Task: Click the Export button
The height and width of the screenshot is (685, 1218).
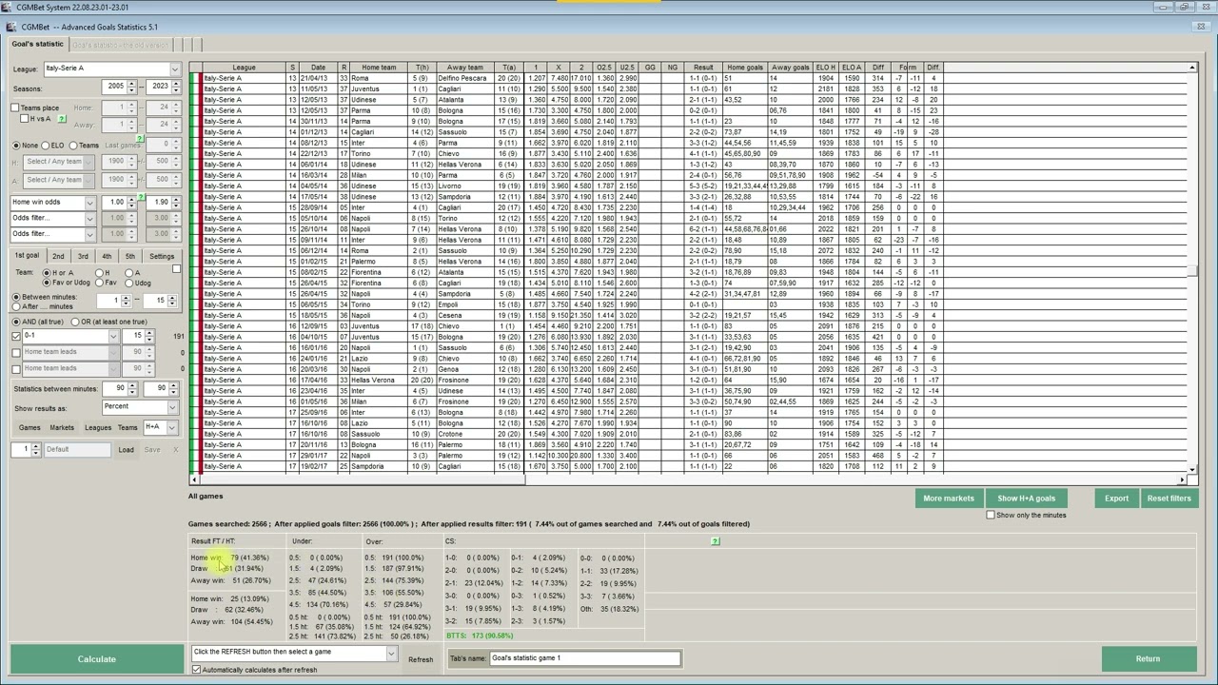Action: click(x=1116, y=498)
